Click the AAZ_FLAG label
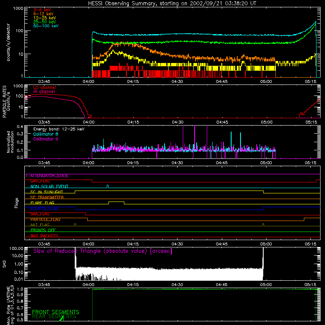 point(40,225)
